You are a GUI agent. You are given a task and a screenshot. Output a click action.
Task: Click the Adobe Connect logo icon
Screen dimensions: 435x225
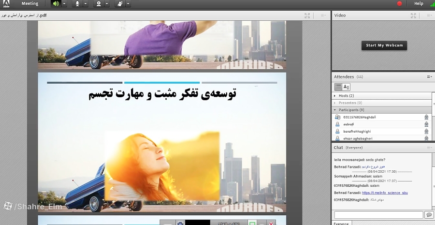[x=6, y=3]
